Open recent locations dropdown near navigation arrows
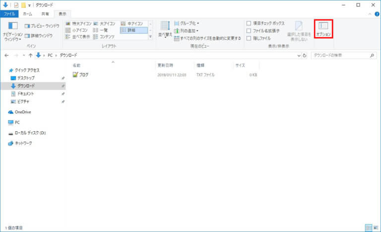Viewport: 381px width, 232px height. click(x=24, y=56)
